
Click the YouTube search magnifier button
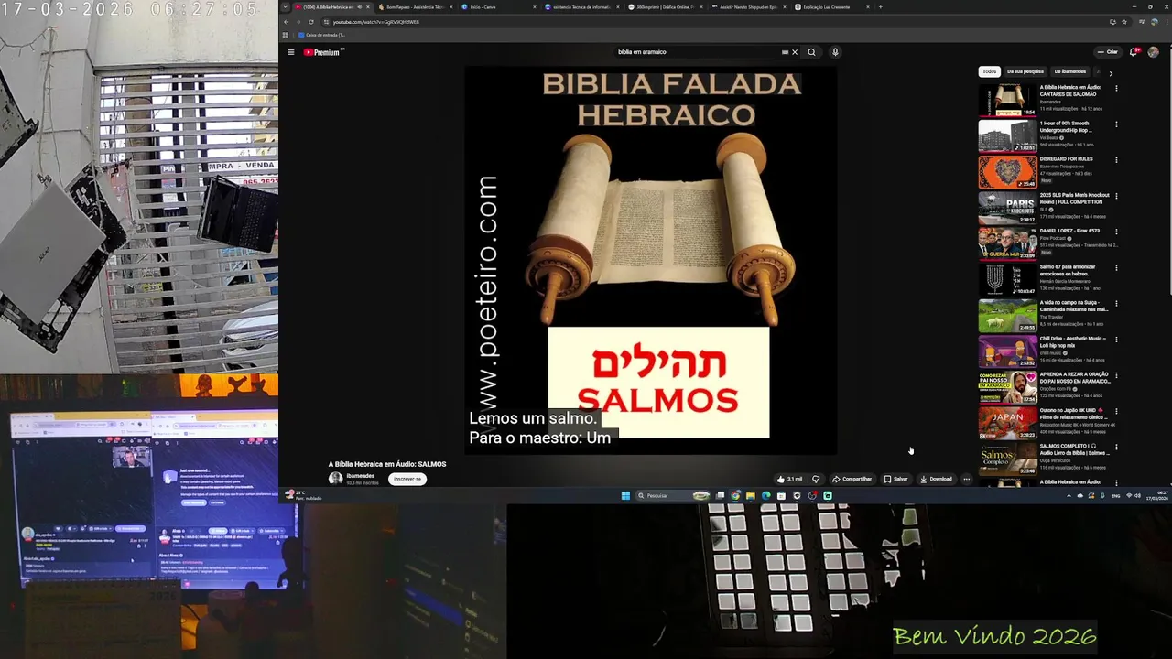pyautogui.click(x=811, y=52)
